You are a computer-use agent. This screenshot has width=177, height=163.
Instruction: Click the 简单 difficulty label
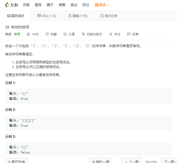pos(17,34)
